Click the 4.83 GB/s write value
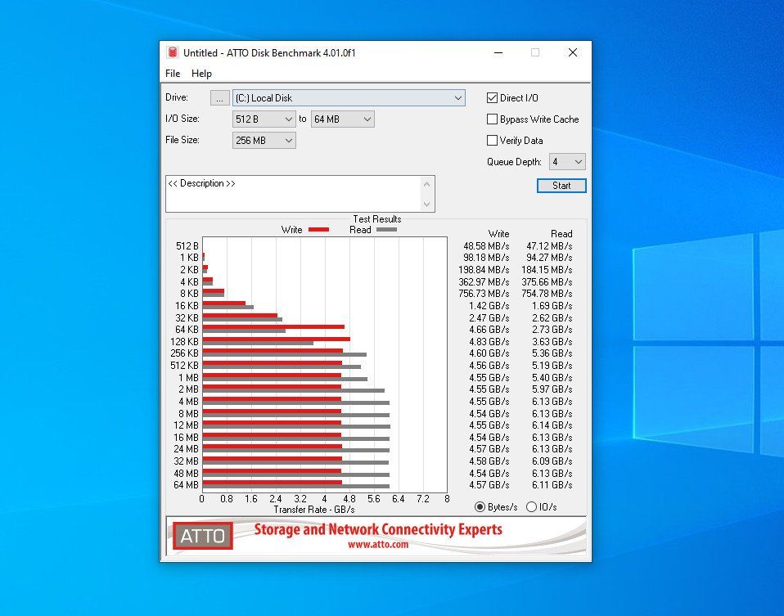This screenshot has height=616, width=784. (489, 342)
